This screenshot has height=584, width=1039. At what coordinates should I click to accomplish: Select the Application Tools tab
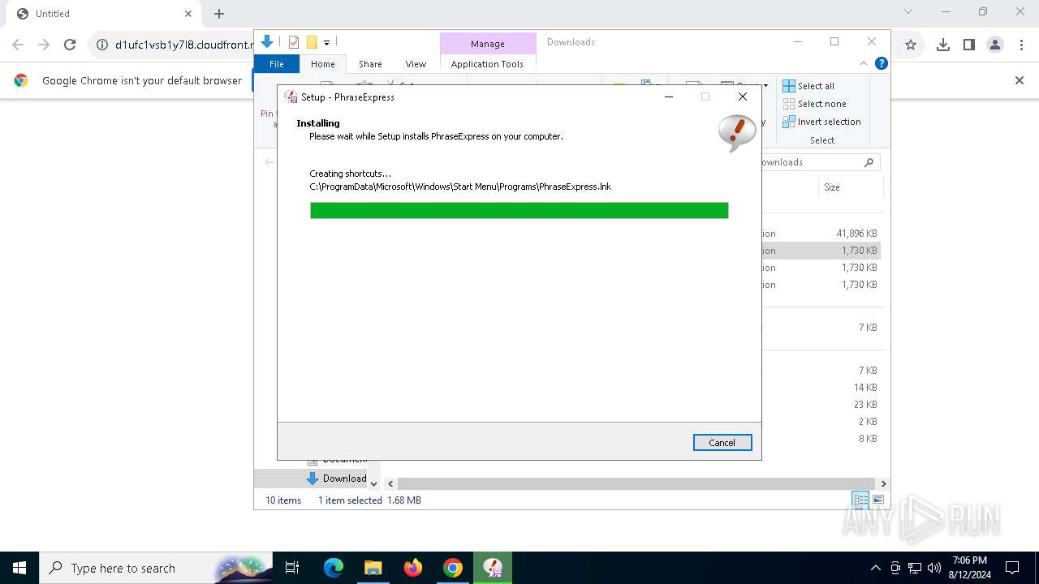click(x=487, y=64)
